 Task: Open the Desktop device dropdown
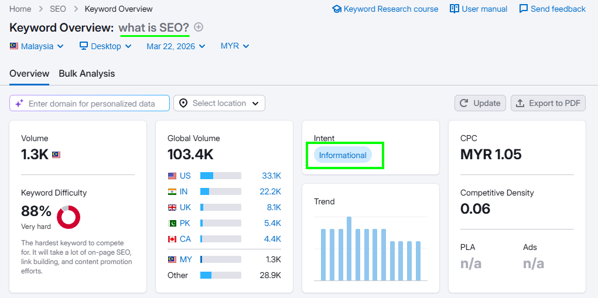(105, 46)
